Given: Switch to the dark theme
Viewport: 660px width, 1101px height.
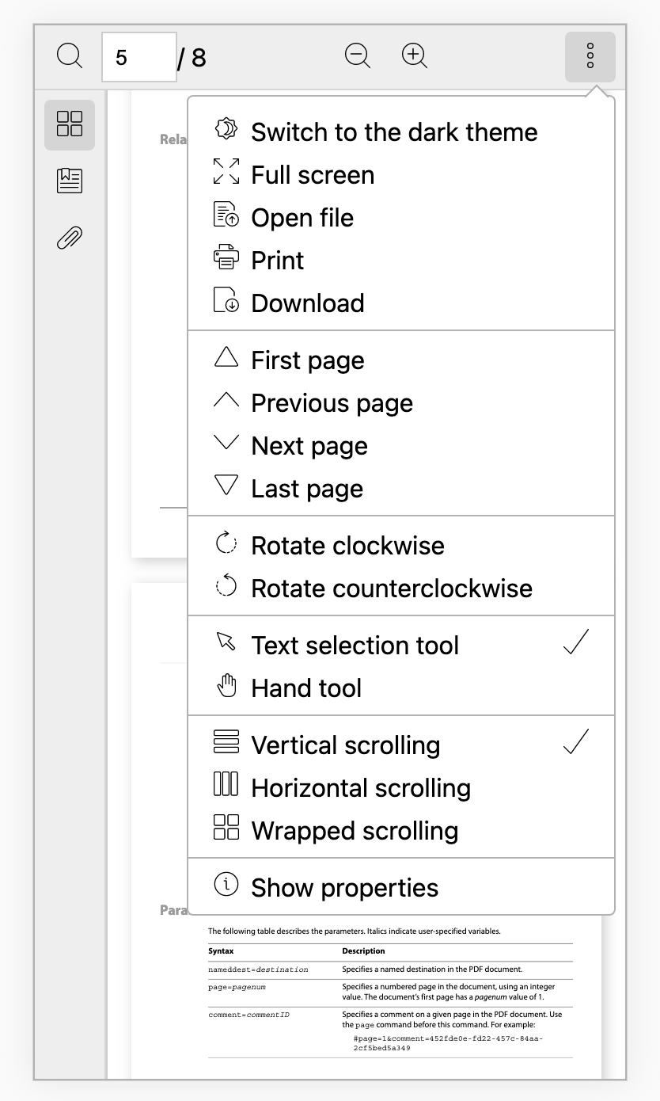Looking at the screenshot, I should [x=394, y=131].
